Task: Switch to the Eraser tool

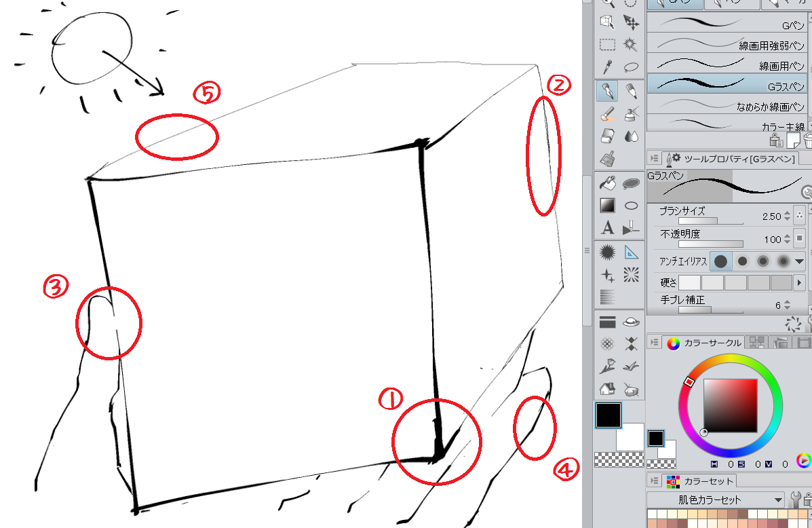Action: pos(607,136)
